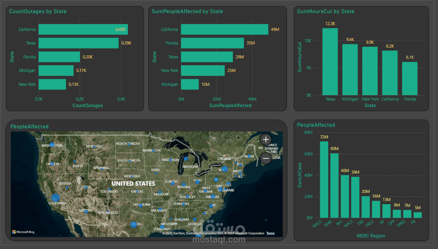Viewport: 438px width, 249px height.
Task: Select Michigan bar in SumPeopleAffected chart
Action: [x=190, y=84]
